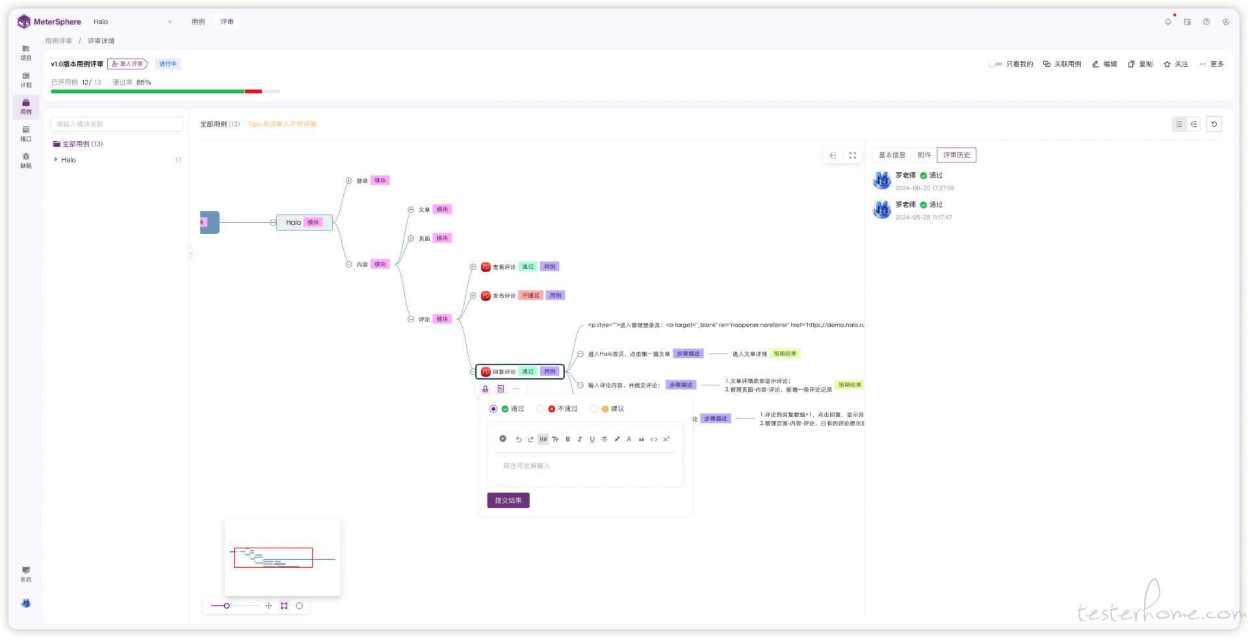Expand the 登录 module node
The height and width of the screenshot is (638, 1248).
click(x=348, y=181)
